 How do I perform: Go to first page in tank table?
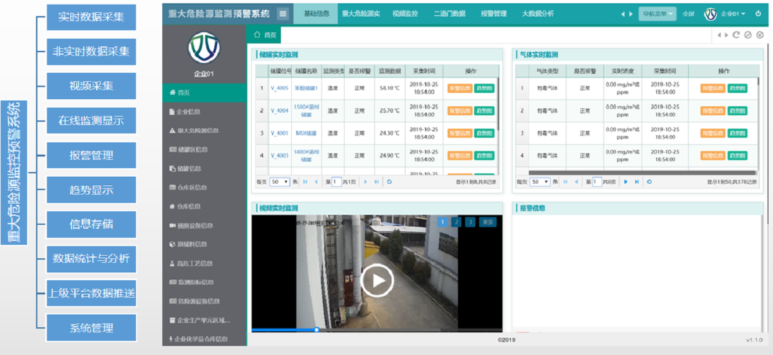(x=305, y=182)
